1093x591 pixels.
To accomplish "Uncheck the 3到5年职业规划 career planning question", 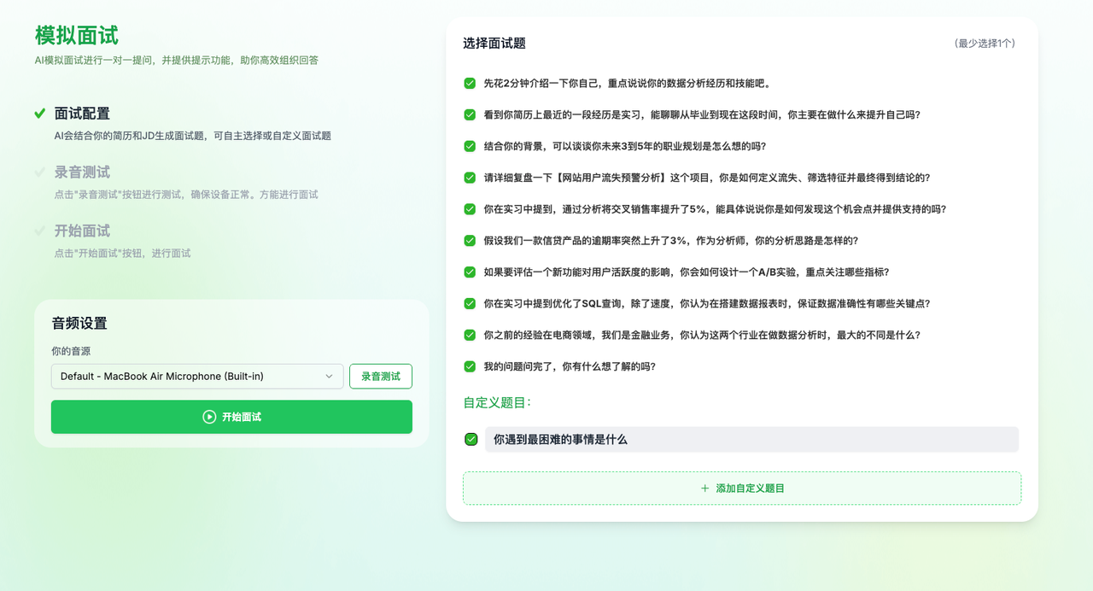I will tap(469, 145).
